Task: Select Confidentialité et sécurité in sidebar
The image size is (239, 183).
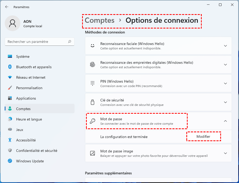Action: click(36, 151)
